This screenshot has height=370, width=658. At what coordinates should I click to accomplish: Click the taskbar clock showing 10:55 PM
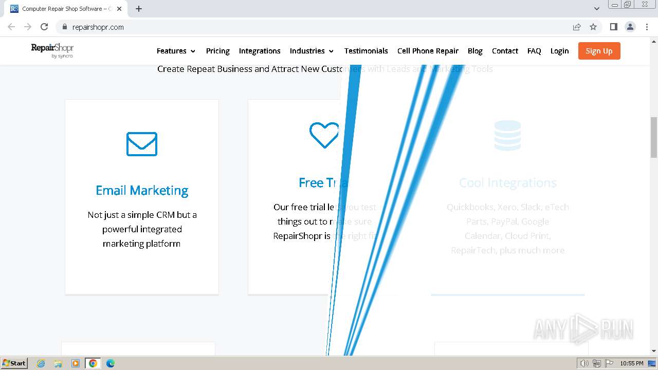(x=631, y=363)
